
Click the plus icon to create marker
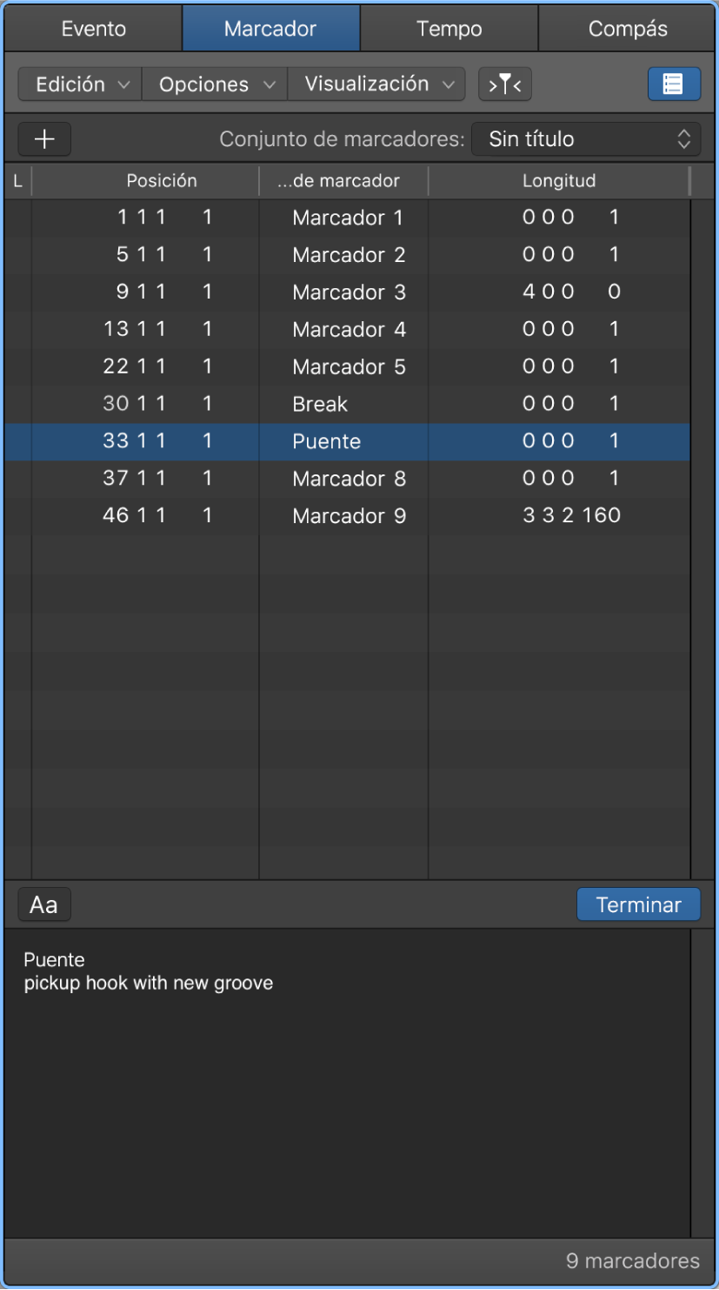(44, 139)
